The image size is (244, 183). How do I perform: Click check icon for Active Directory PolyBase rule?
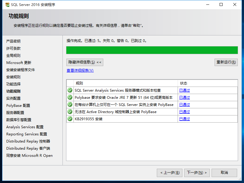[70, 112]
